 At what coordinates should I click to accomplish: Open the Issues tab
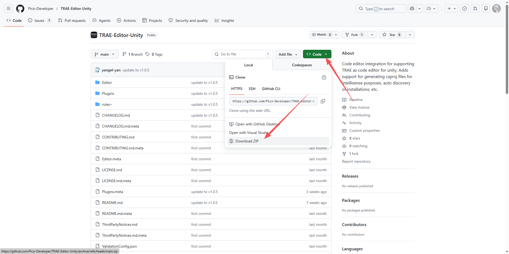tap(40, 21)
